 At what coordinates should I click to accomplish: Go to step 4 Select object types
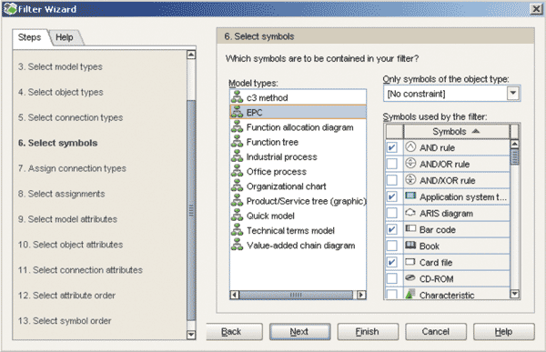61,92
